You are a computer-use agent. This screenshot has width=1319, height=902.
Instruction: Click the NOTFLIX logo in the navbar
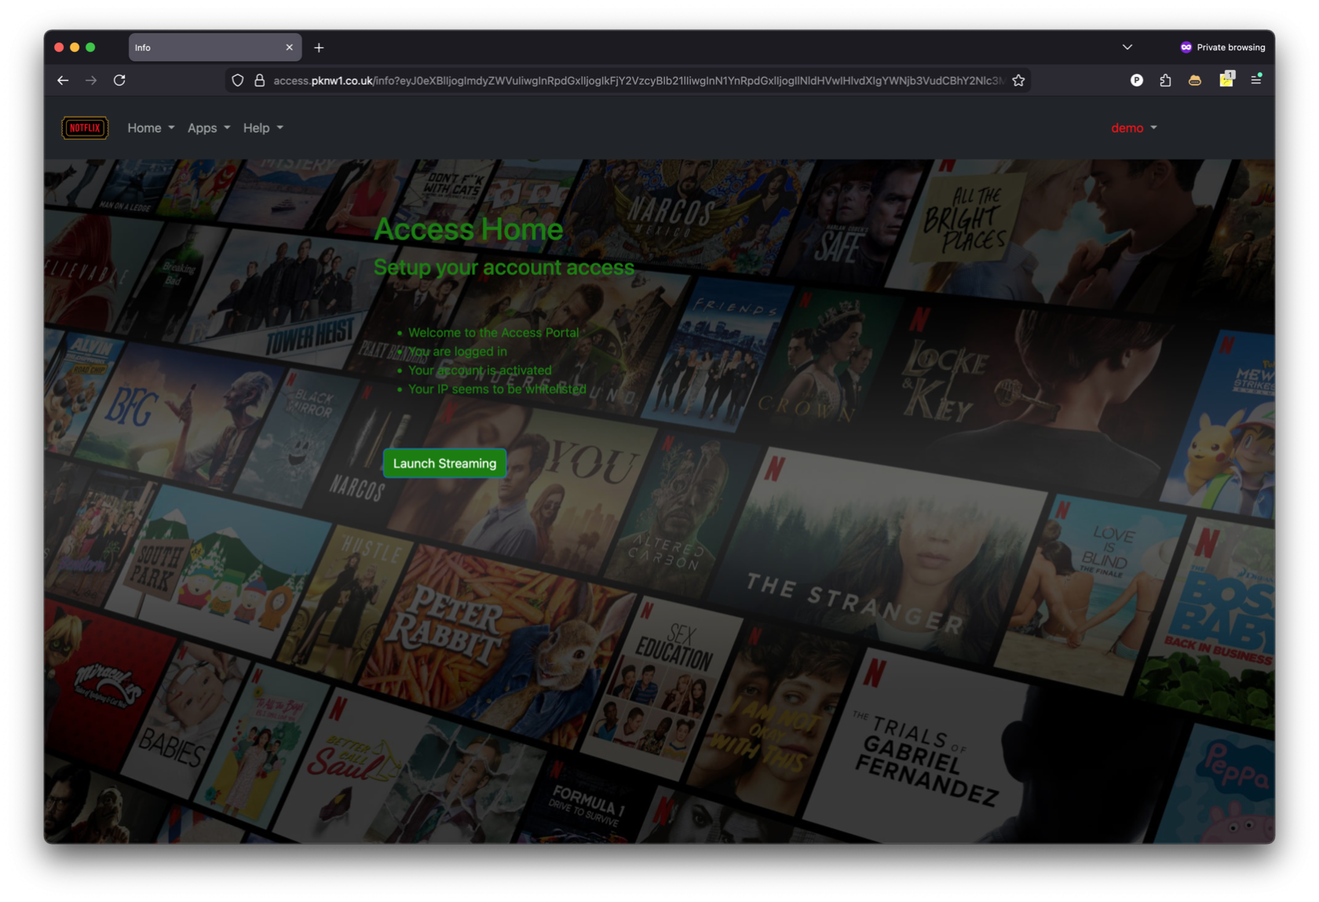point(85,128)
